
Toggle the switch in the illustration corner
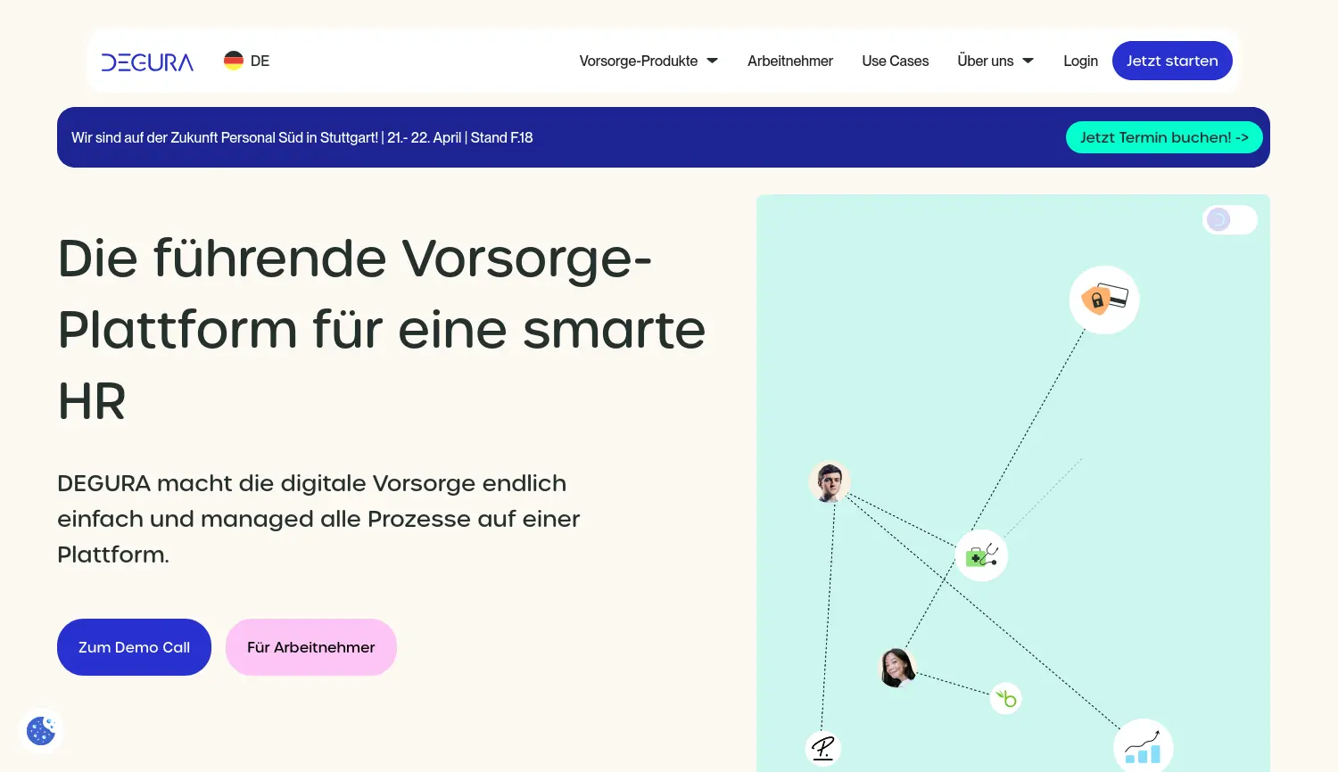pyautogui.click(x=1230, y=219)
